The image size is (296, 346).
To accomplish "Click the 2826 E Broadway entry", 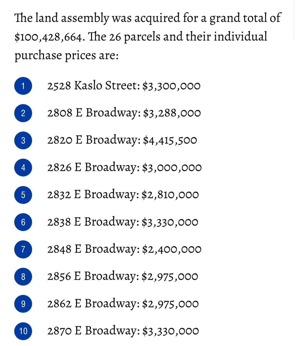I will point(124,167).
